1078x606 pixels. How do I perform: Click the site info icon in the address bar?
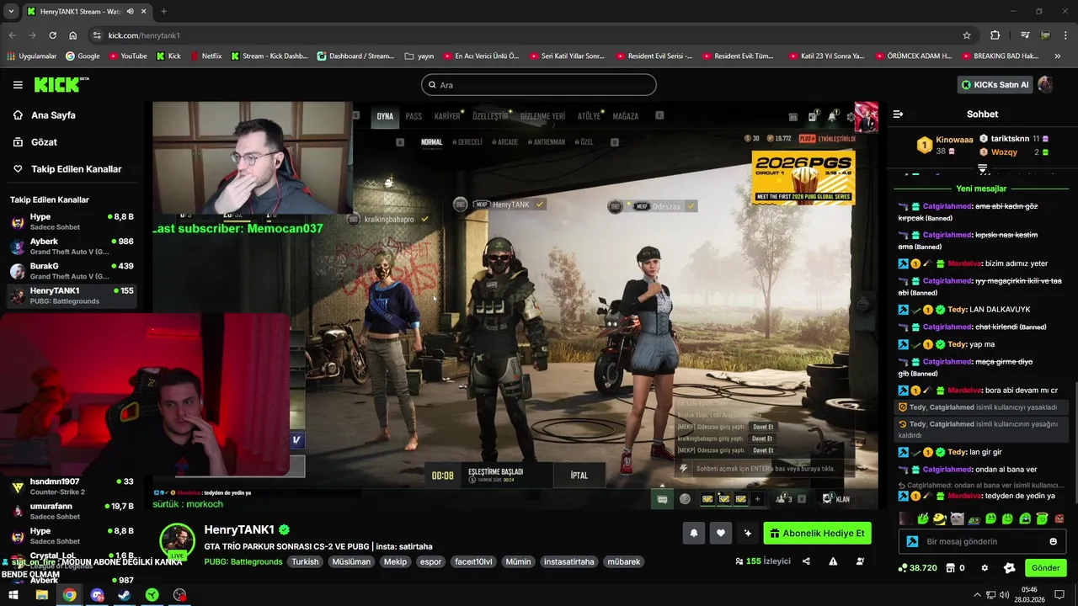coord(97,35)
